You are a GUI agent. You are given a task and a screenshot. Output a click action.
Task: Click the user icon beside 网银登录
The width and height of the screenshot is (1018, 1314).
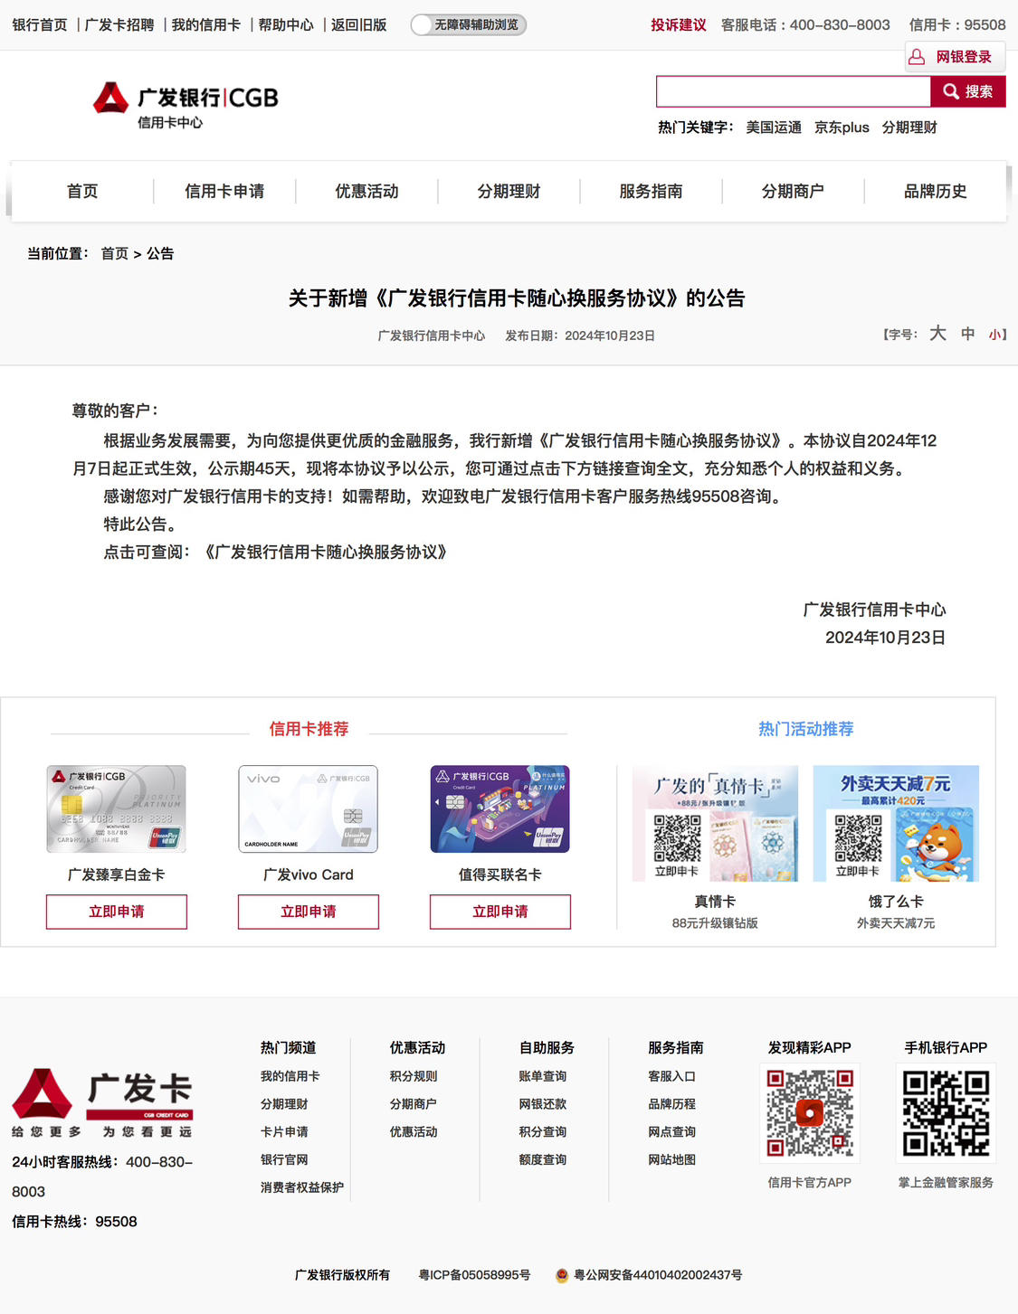click(917, 57)
